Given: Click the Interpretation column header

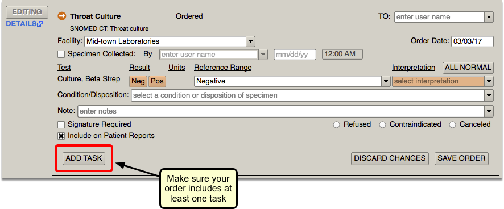Looking at the screenshot, I should coord(414,68).
